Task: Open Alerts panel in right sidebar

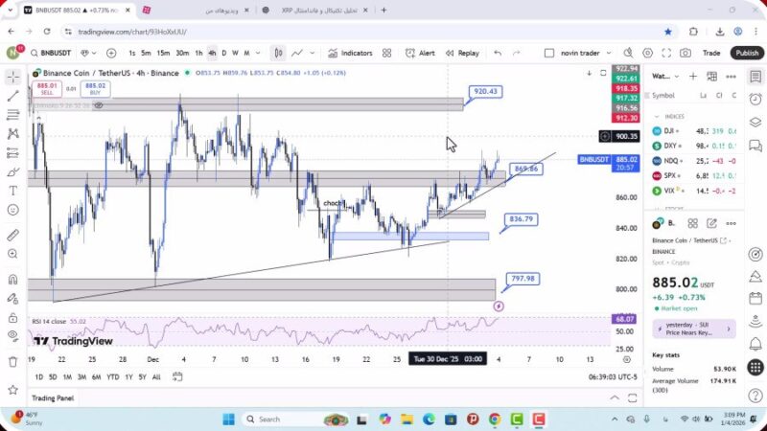Action: click(x=755, y=101)
